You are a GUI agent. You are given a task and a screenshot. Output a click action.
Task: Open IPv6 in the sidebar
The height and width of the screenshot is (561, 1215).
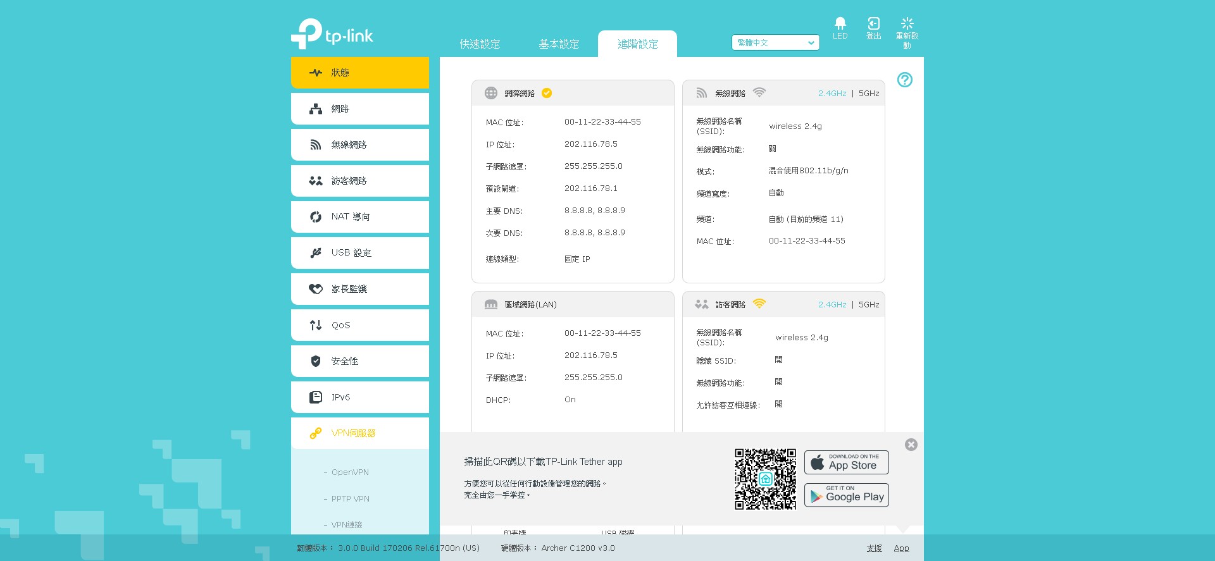[360, 397]
